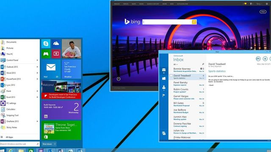Open Documents from the Start menu list

(x=19, y=42)
